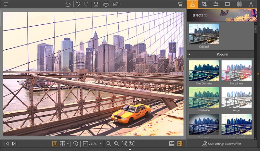Open the Frames tab
This screenshot has width=260, height=151.
point(227,4)
